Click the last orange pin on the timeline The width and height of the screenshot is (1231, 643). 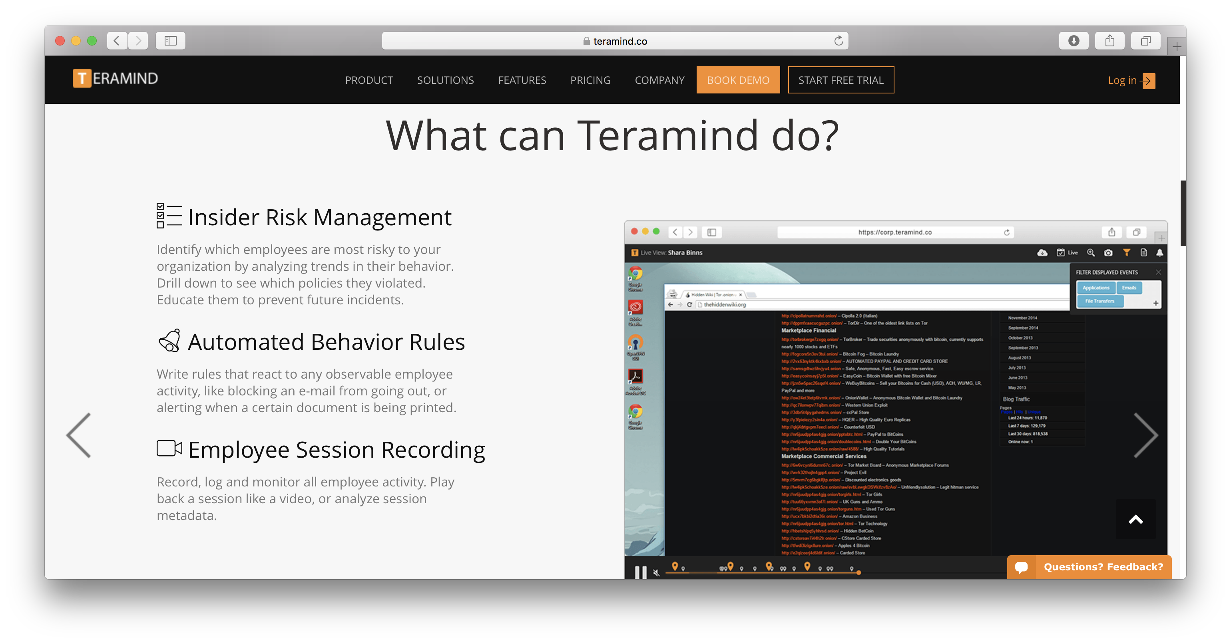click(807, 566)
